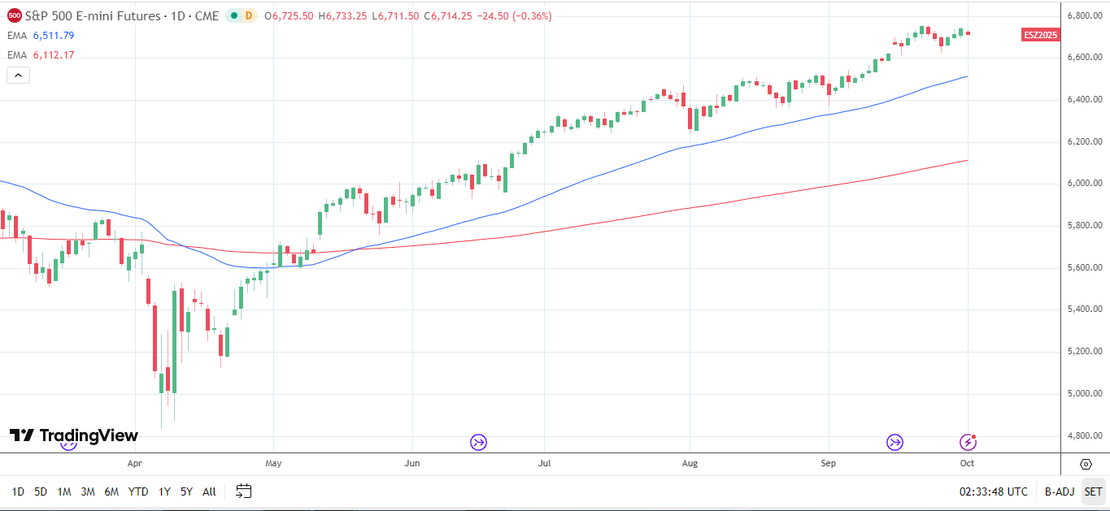
Task: Select the YTD date range
Action: [138, 492]
